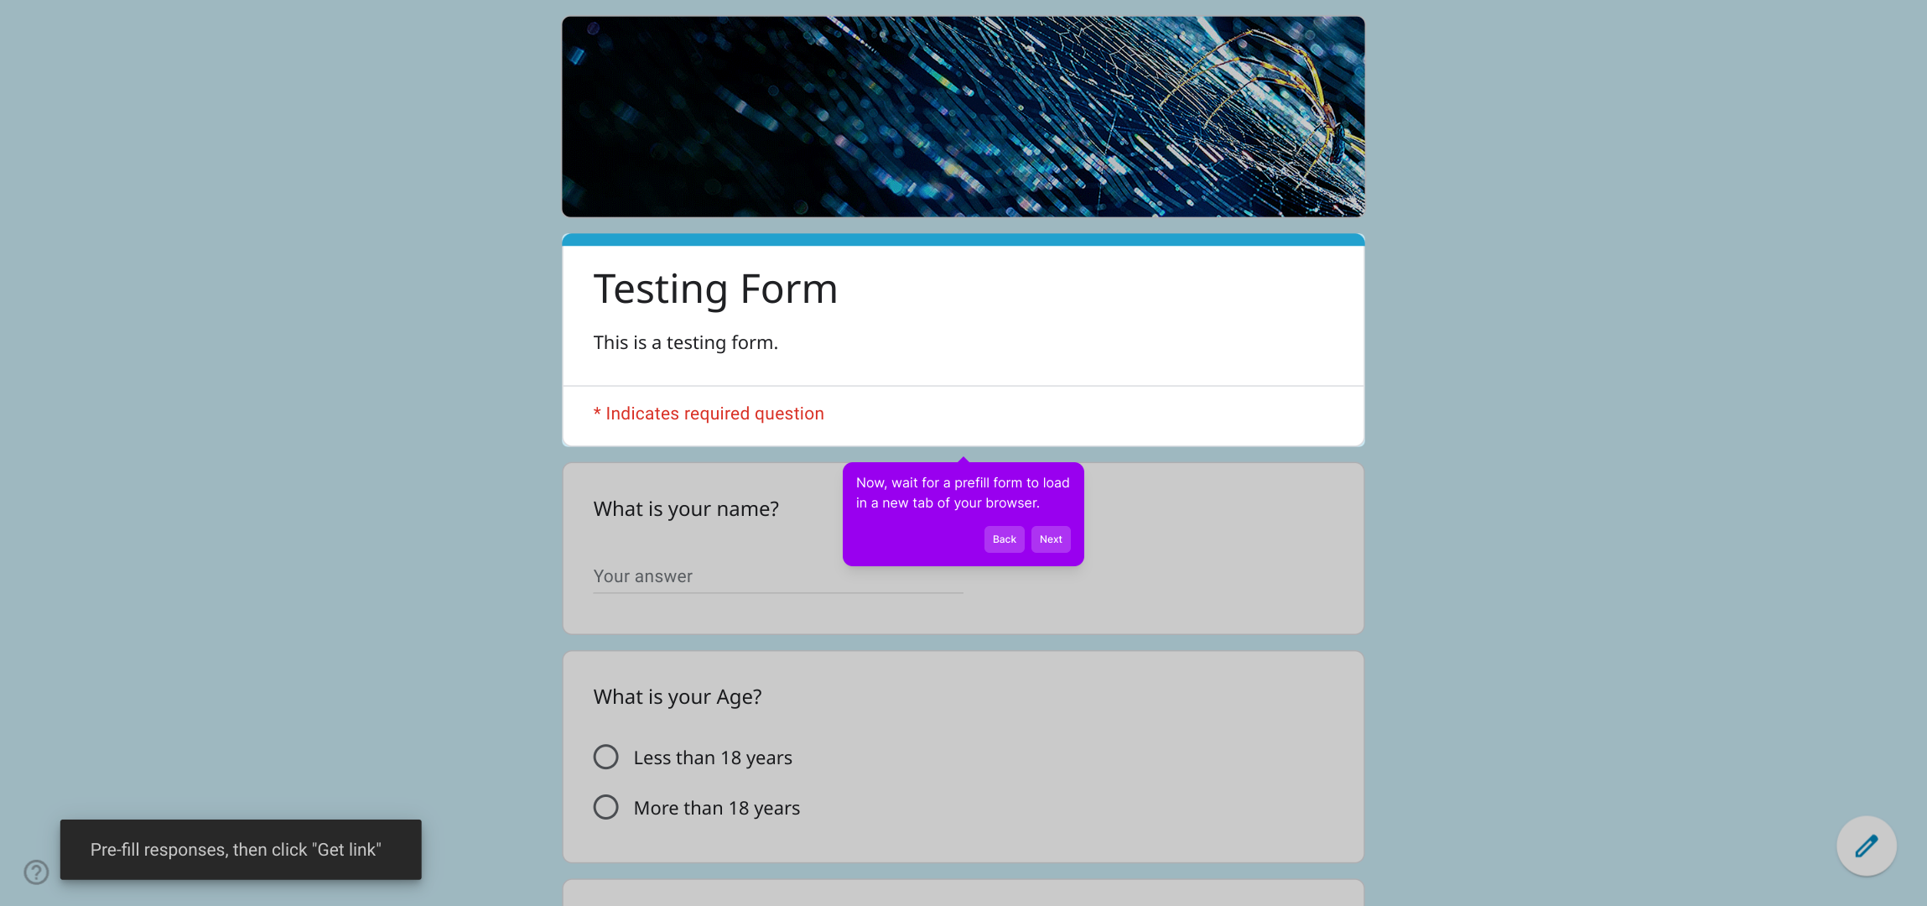Image resolution: width=1927 pixels, height=906 pixels.
Task: Click the "What is your name?" question text
Action: click(x=685, y=509)
